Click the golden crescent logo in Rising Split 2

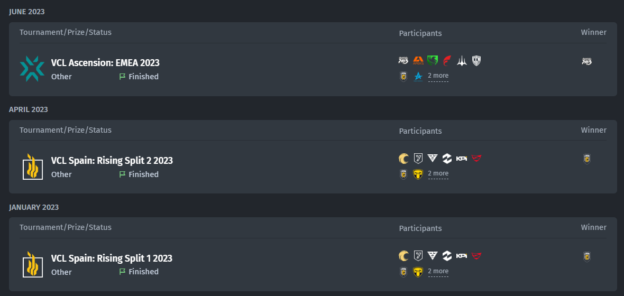coord(403,159)
